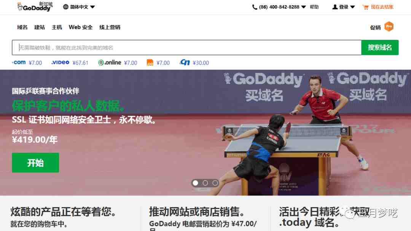
Task: Focus the domain search input field
Action: [186, 47]
